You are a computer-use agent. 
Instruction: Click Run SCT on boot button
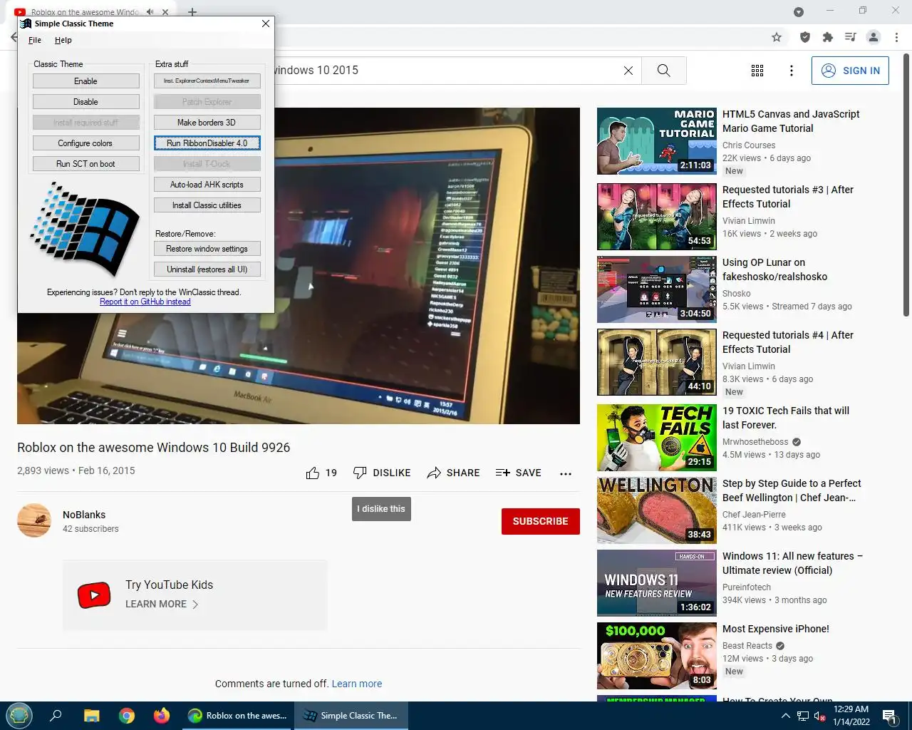[x=85, y=164]
